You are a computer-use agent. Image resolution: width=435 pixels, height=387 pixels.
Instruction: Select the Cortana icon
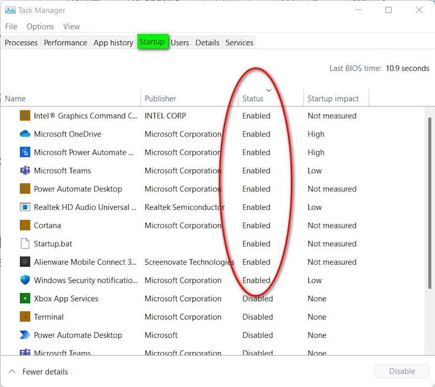click(24, 225)
